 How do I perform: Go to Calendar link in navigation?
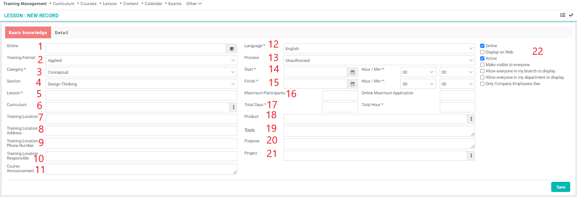pyautogui.click(x=153, y=4)
